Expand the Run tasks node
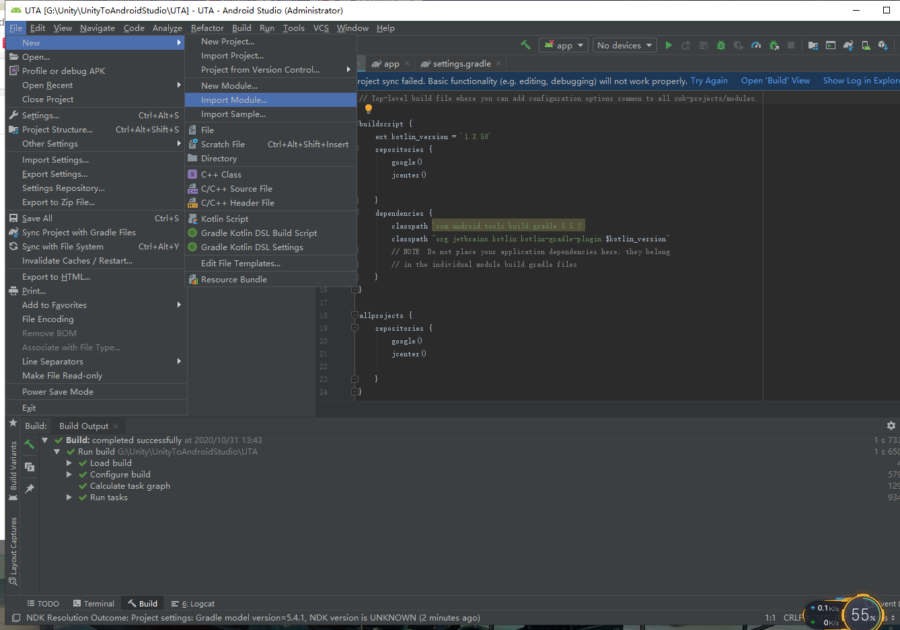Image resolution: width=900 pixels, height=630 pixels. point(69,498)
